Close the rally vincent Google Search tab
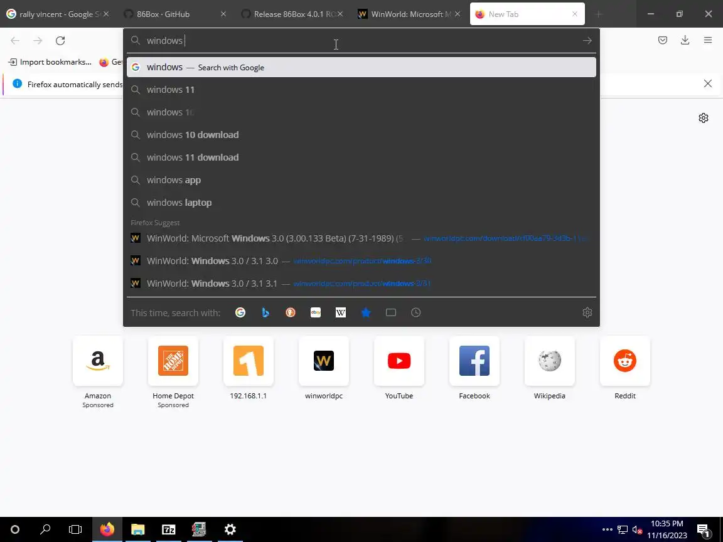Image resolution: width=723 pixels, height=542 pixels. [x=106, y=14]
